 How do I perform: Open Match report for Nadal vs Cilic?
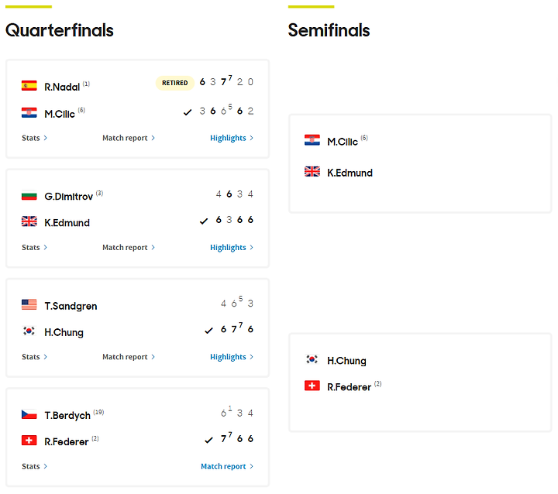coord(129,138)
